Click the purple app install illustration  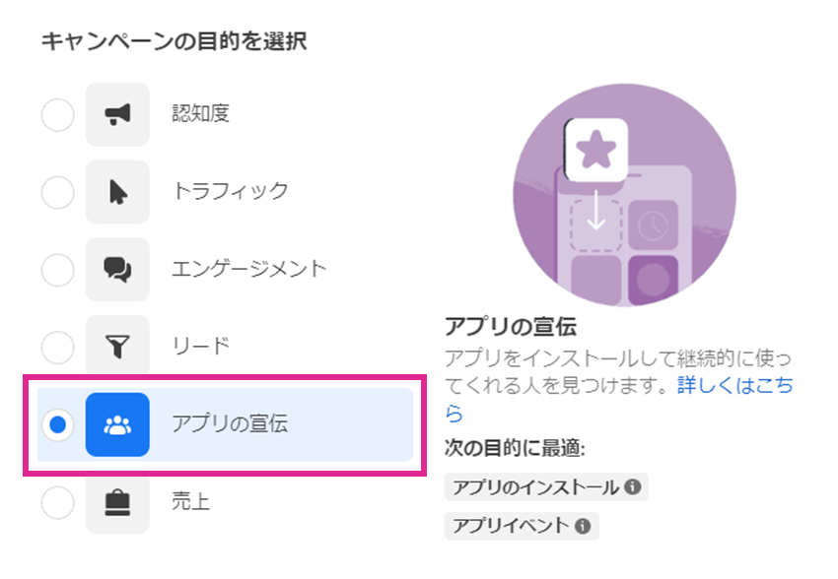pos(624,195)
